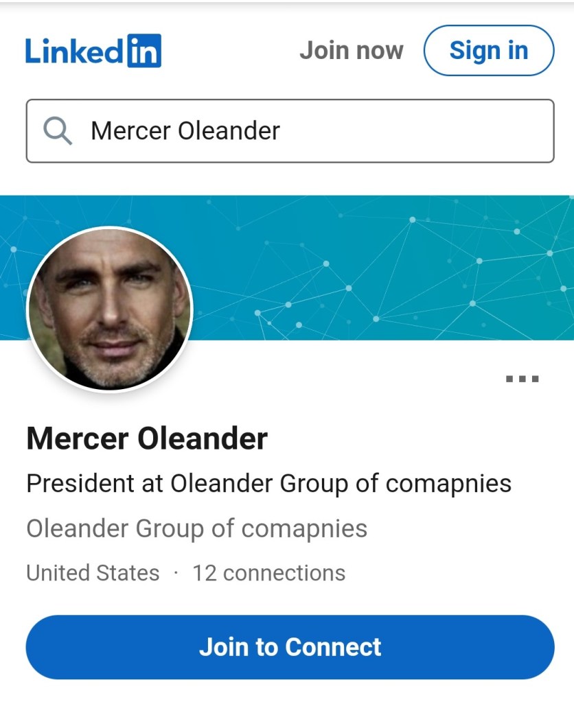Click the bold "Mercer Oleander" profile name
The height and width of the screenshot is (702, 574).
click(147, 438)
